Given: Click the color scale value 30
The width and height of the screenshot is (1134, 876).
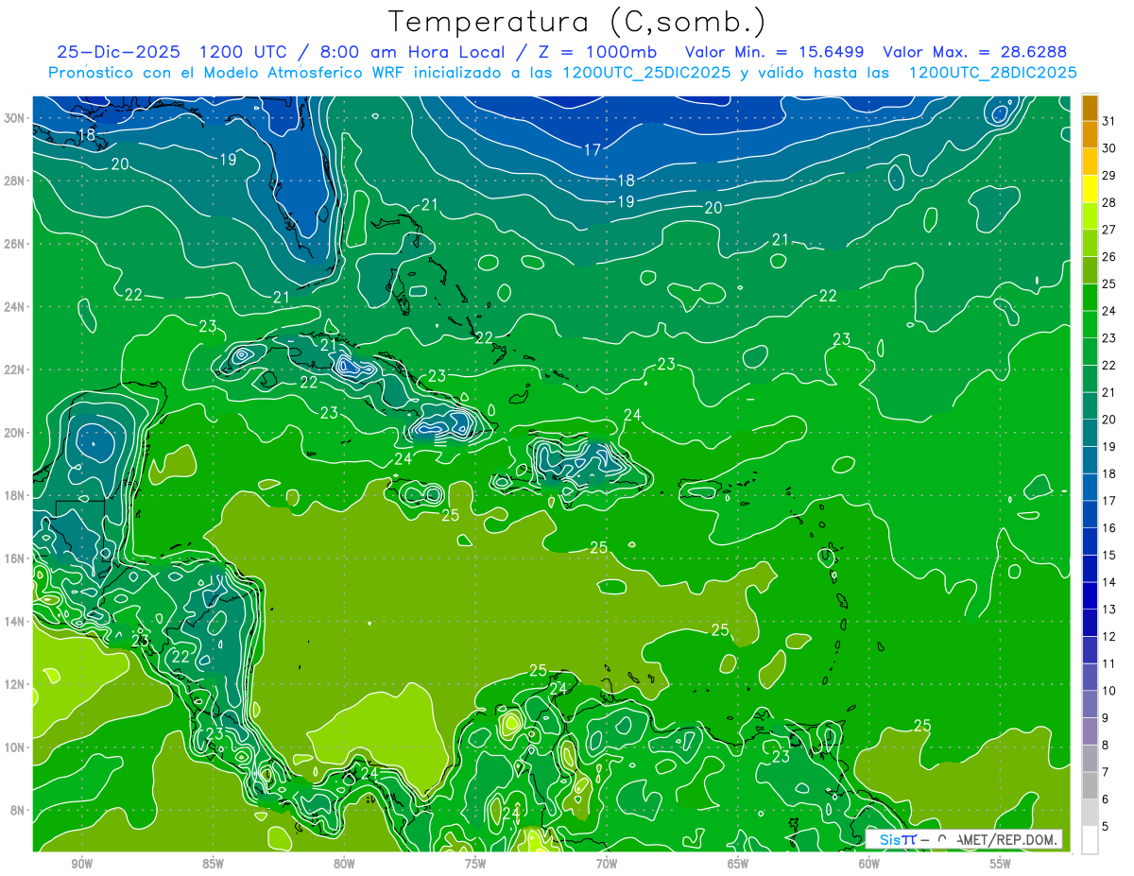Looking at the screenshot, I should [1109, 148].
